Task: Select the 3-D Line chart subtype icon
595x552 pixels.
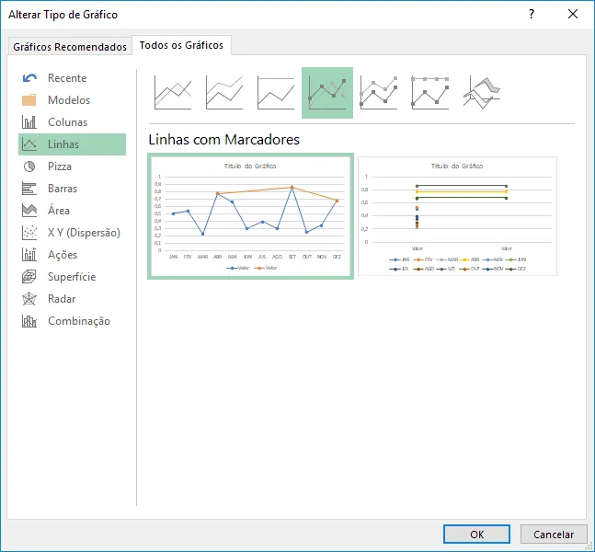Action: (482, 93)
